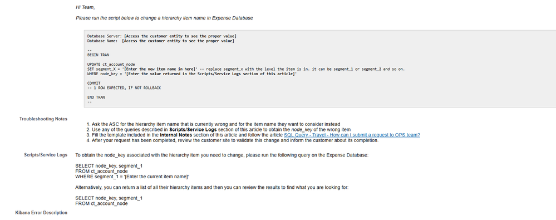Click the 'WHERE segment_1 =' query line

132,177
